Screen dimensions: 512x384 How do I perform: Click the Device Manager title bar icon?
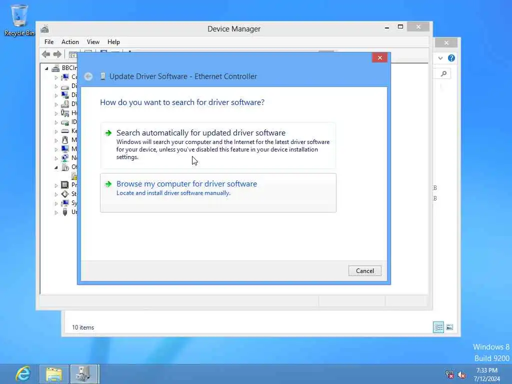click(44, 29)
